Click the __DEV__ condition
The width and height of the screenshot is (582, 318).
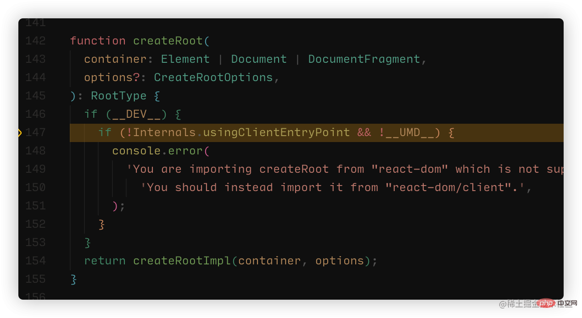(136, 114)
